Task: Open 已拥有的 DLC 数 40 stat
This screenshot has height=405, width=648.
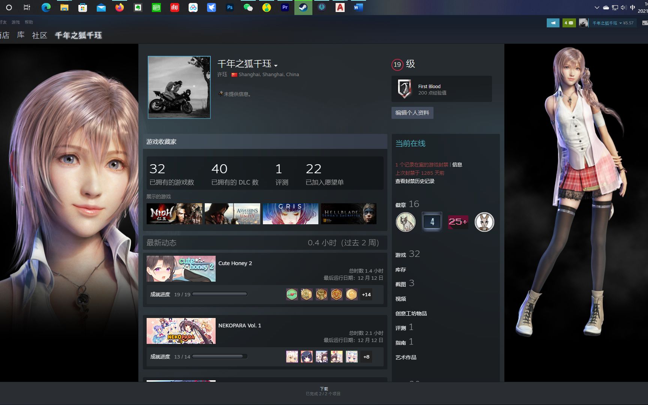Action: coord(235,174)
